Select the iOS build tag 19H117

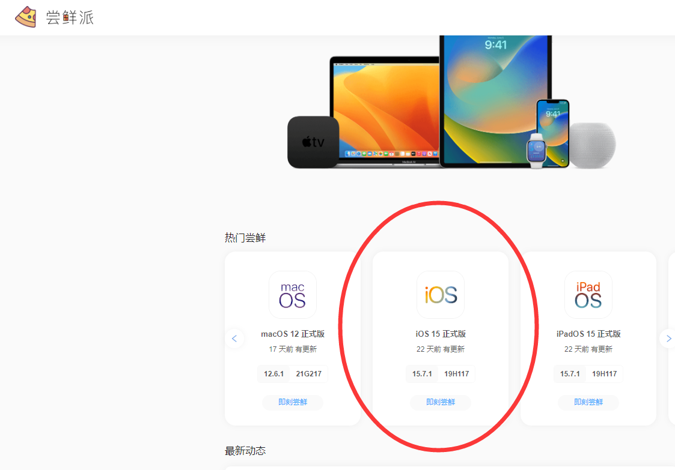point(456,374)
